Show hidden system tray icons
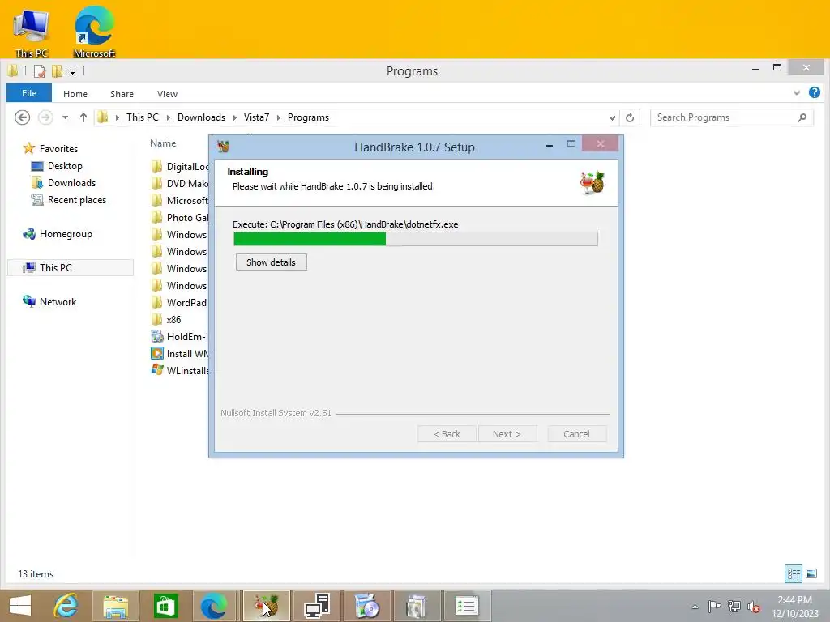The height and width of the screenshot is (622, 830). point(695,607)
